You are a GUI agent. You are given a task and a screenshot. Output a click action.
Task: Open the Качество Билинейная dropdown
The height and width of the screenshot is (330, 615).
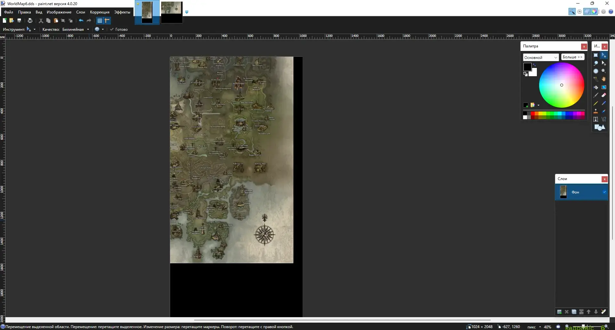tap(76, 29)
